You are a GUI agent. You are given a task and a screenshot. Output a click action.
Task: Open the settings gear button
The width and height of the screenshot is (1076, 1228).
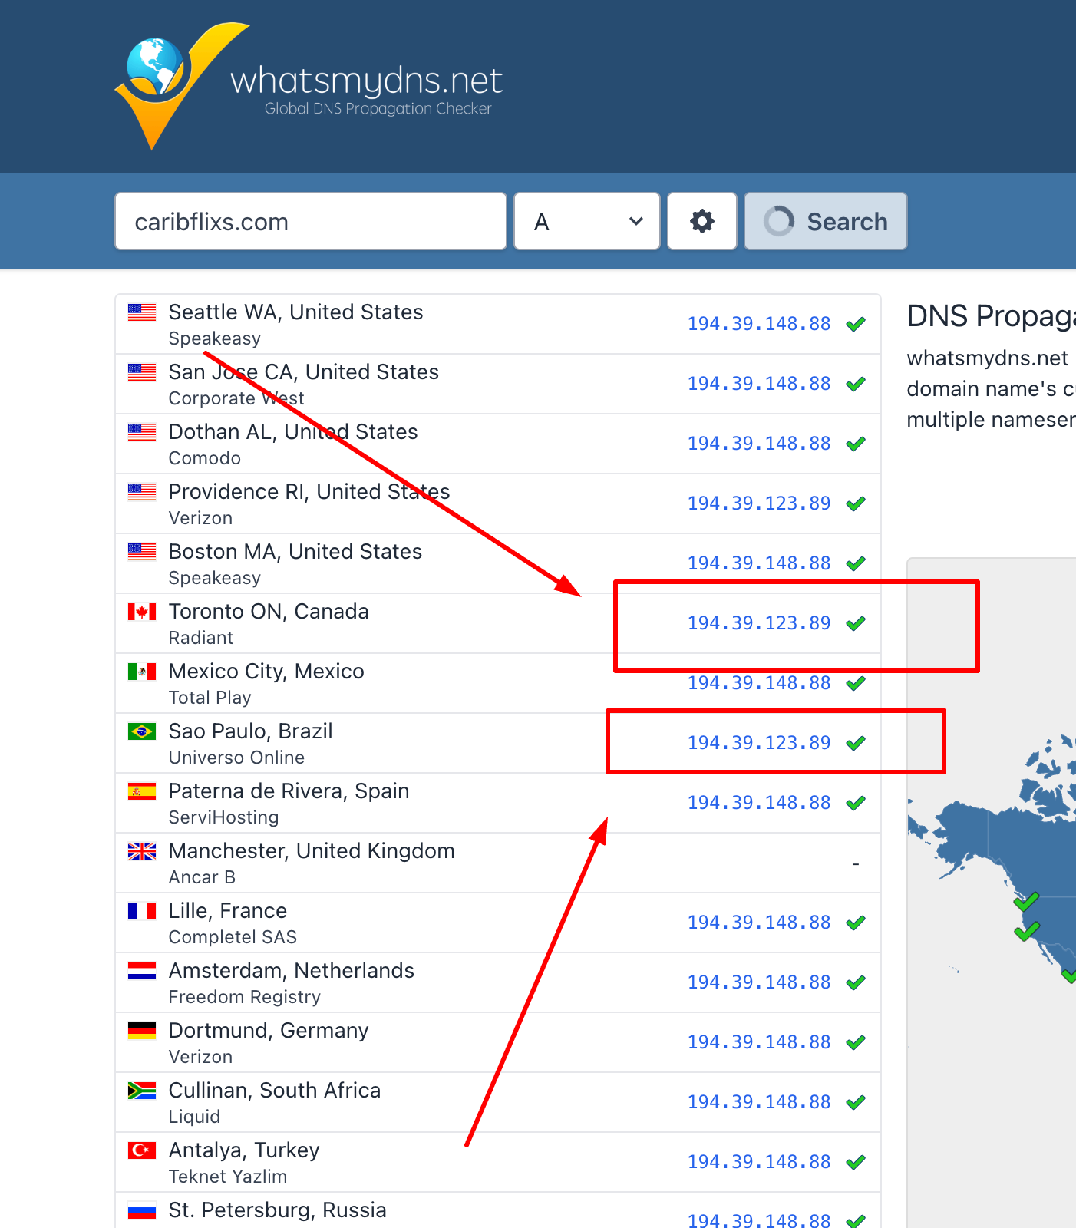point(701,221)
